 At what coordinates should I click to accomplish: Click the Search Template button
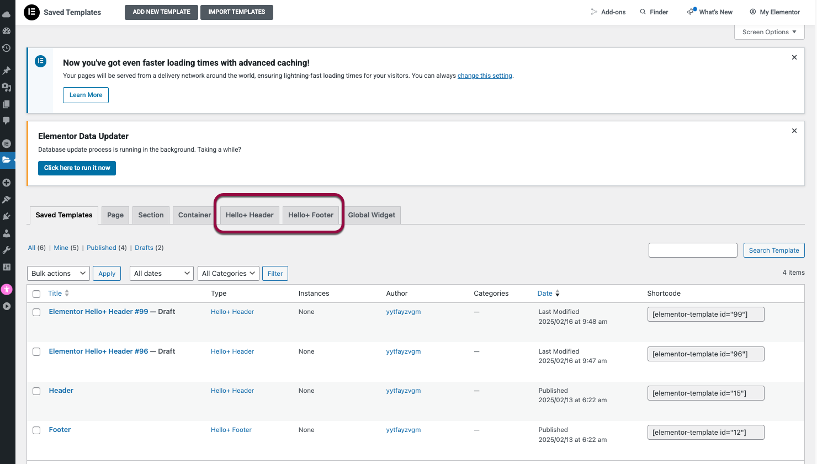pos(774,250)
